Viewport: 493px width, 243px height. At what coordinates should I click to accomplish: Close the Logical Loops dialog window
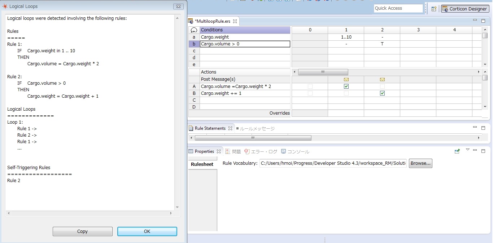click(178, 6)
